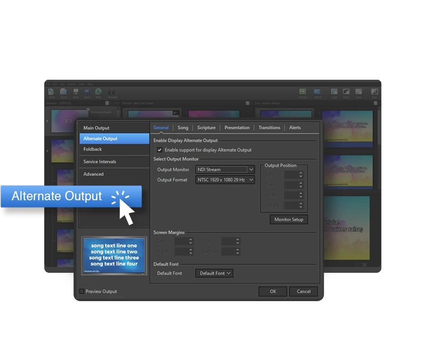Select Alternate Output in the options sidebar

click(114, 139)
